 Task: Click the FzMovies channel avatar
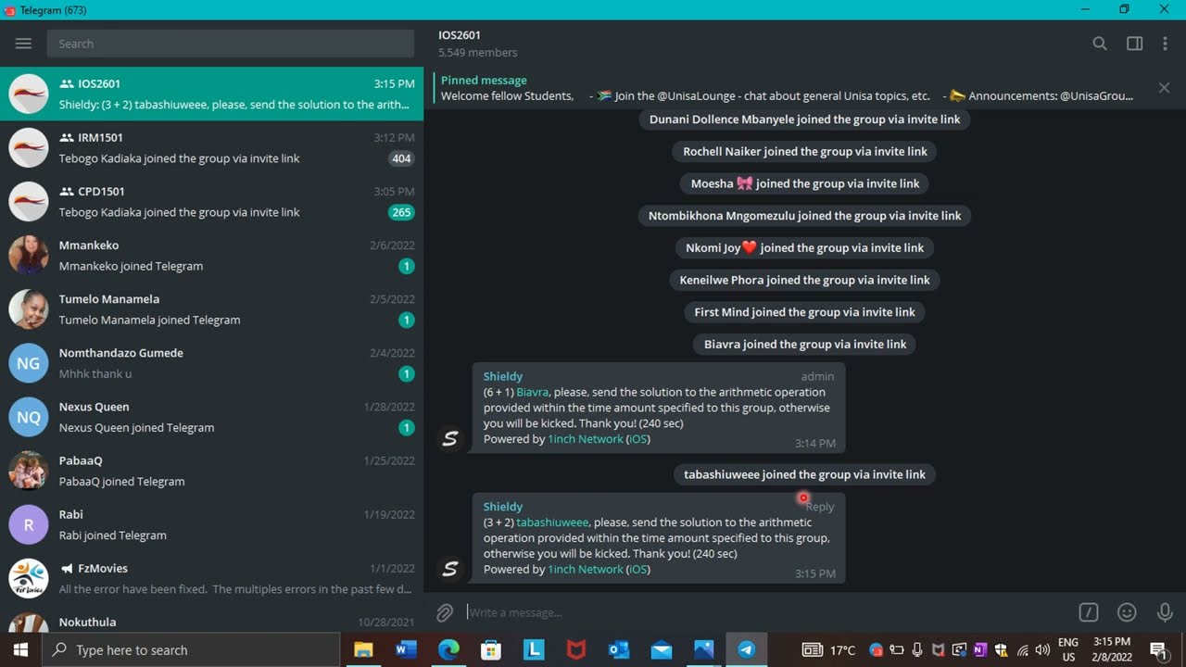(29, 578)
